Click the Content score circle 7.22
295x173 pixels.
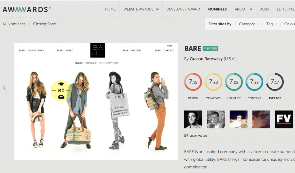coord(254,82)
